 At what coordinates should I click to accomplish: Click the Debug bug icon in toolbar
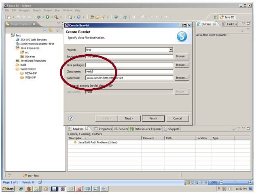(39, 17)
